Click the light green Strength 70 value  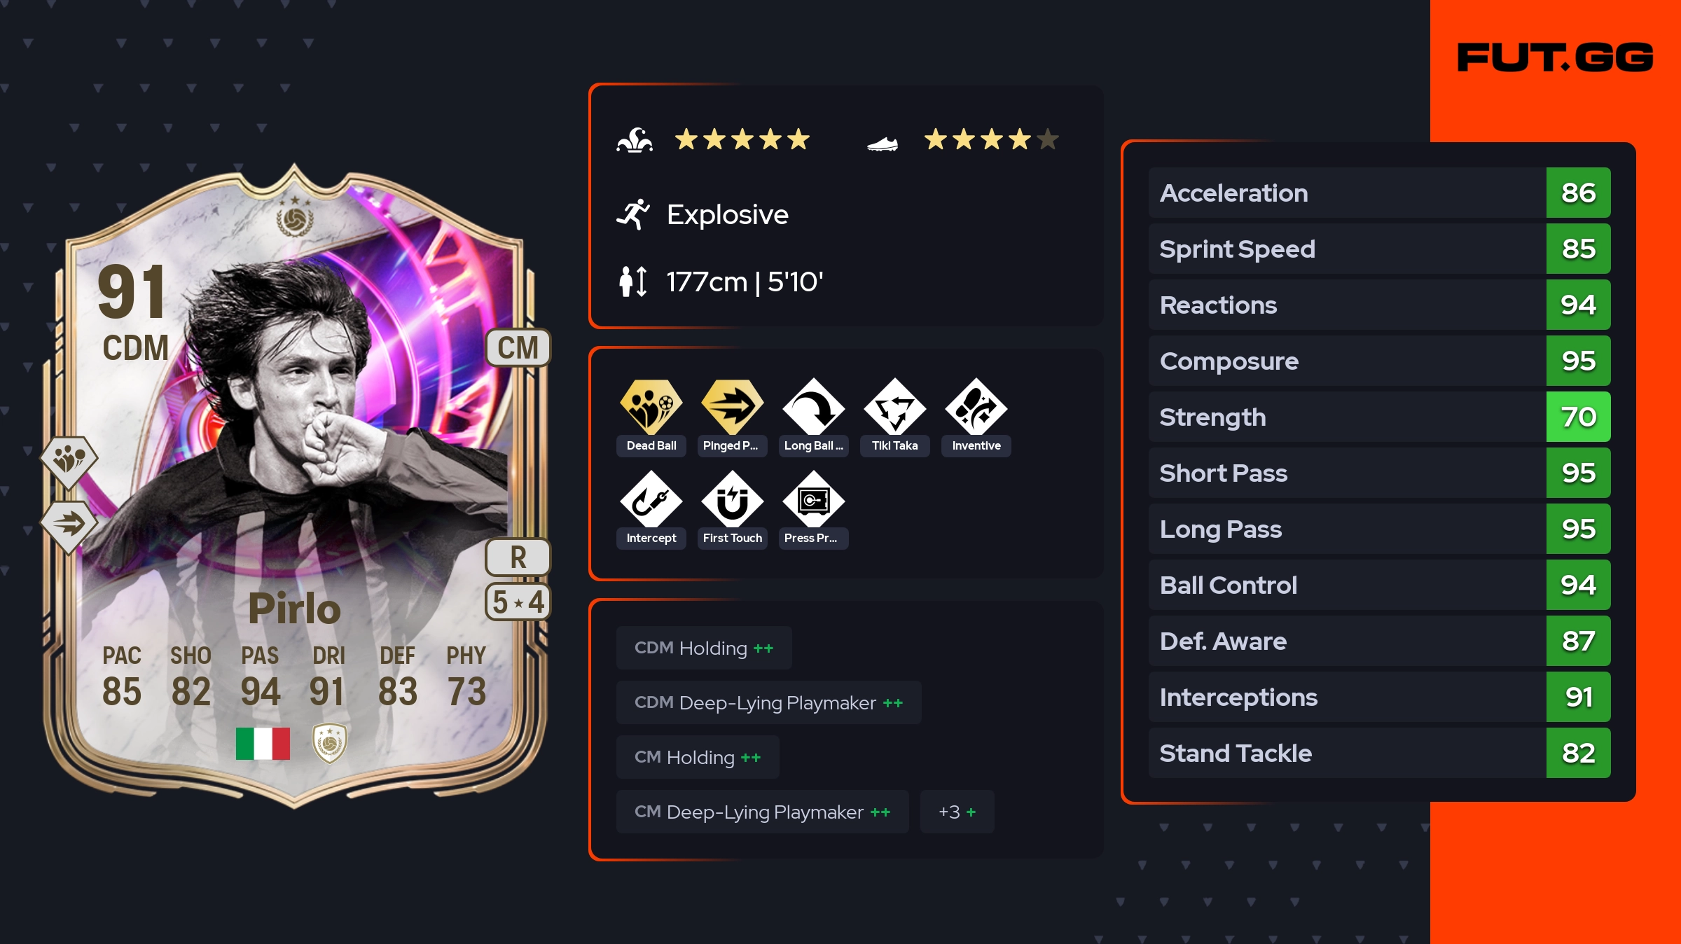coord(1578,417)
